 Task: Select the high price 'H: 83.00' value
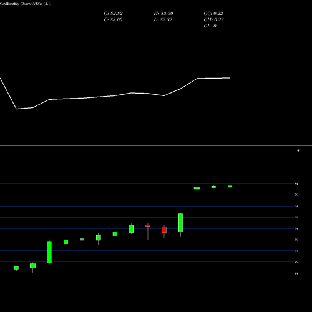tap(163, 14)
